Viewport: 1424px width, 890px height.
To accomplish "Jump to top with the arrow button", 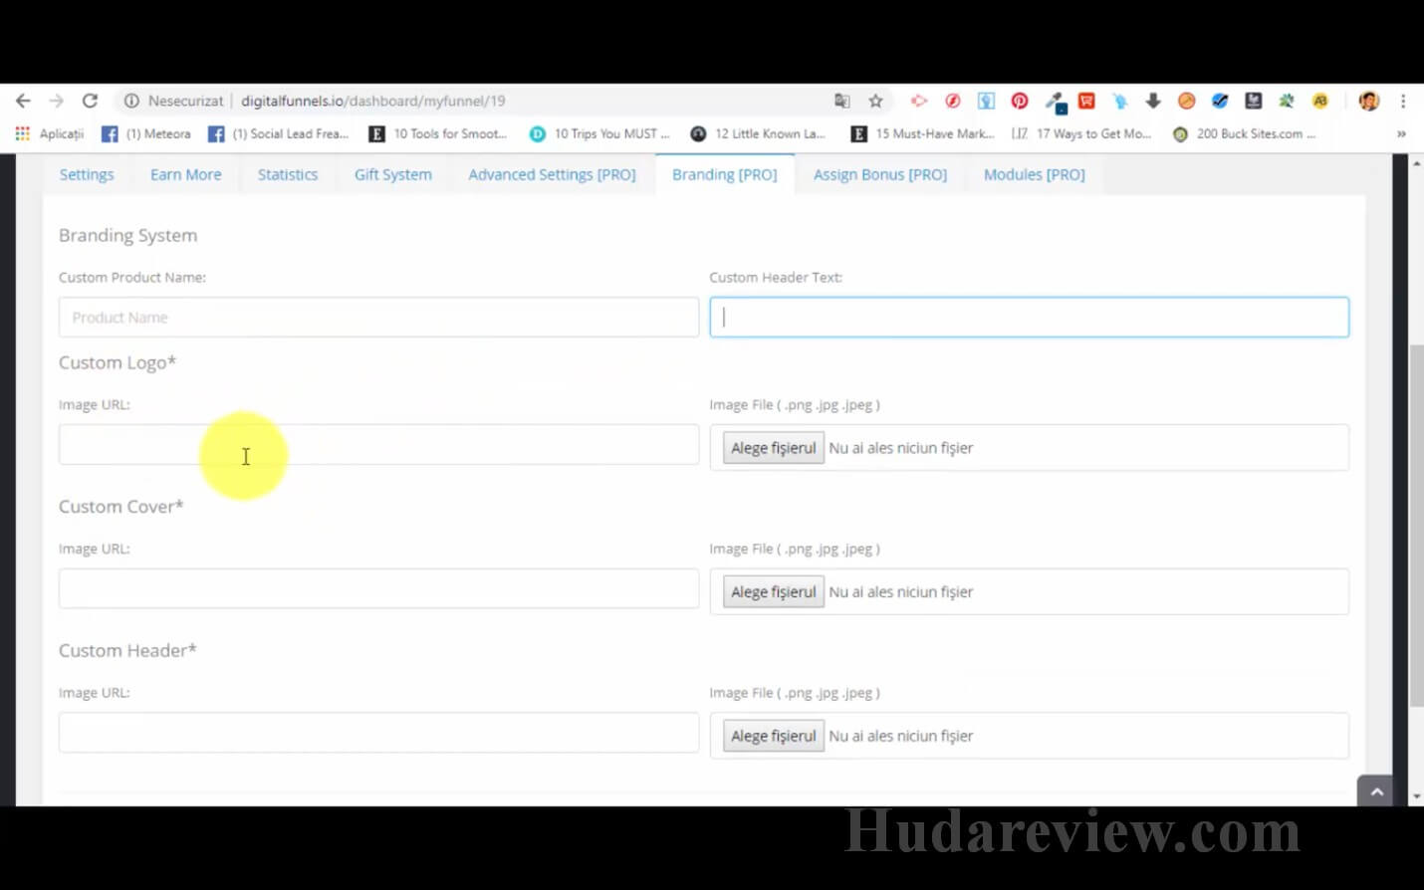I will [x=1376, y=791].
